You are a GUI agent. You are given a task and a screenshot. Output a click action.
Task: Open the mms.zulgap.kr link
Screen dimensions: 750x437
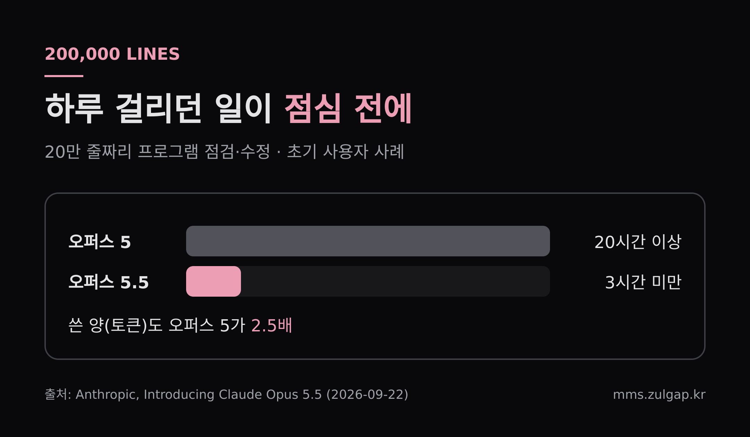click(659, 395)
